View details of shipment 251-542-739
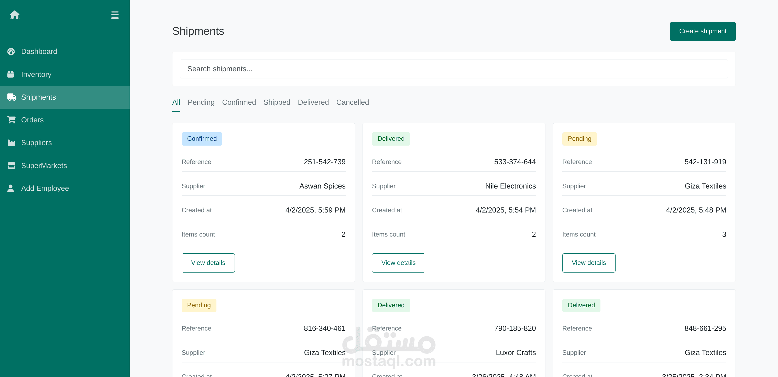778x377 pixels. click(x=208, y=263)
